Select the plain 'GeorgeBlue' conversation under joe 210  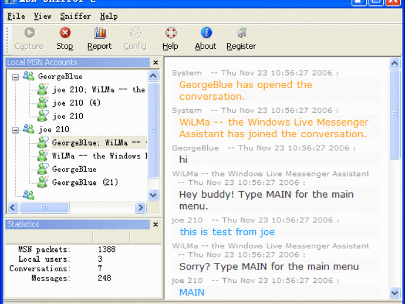pyautogui.click(x=75, y=169)
